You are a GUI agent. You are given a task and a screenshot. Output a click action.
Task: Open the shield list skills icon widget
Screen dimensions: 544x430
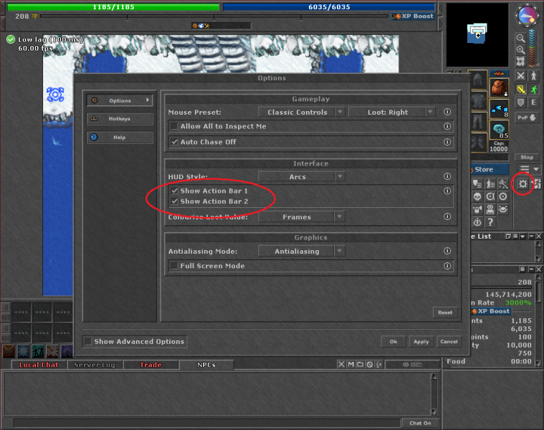[x=477, y=183]
